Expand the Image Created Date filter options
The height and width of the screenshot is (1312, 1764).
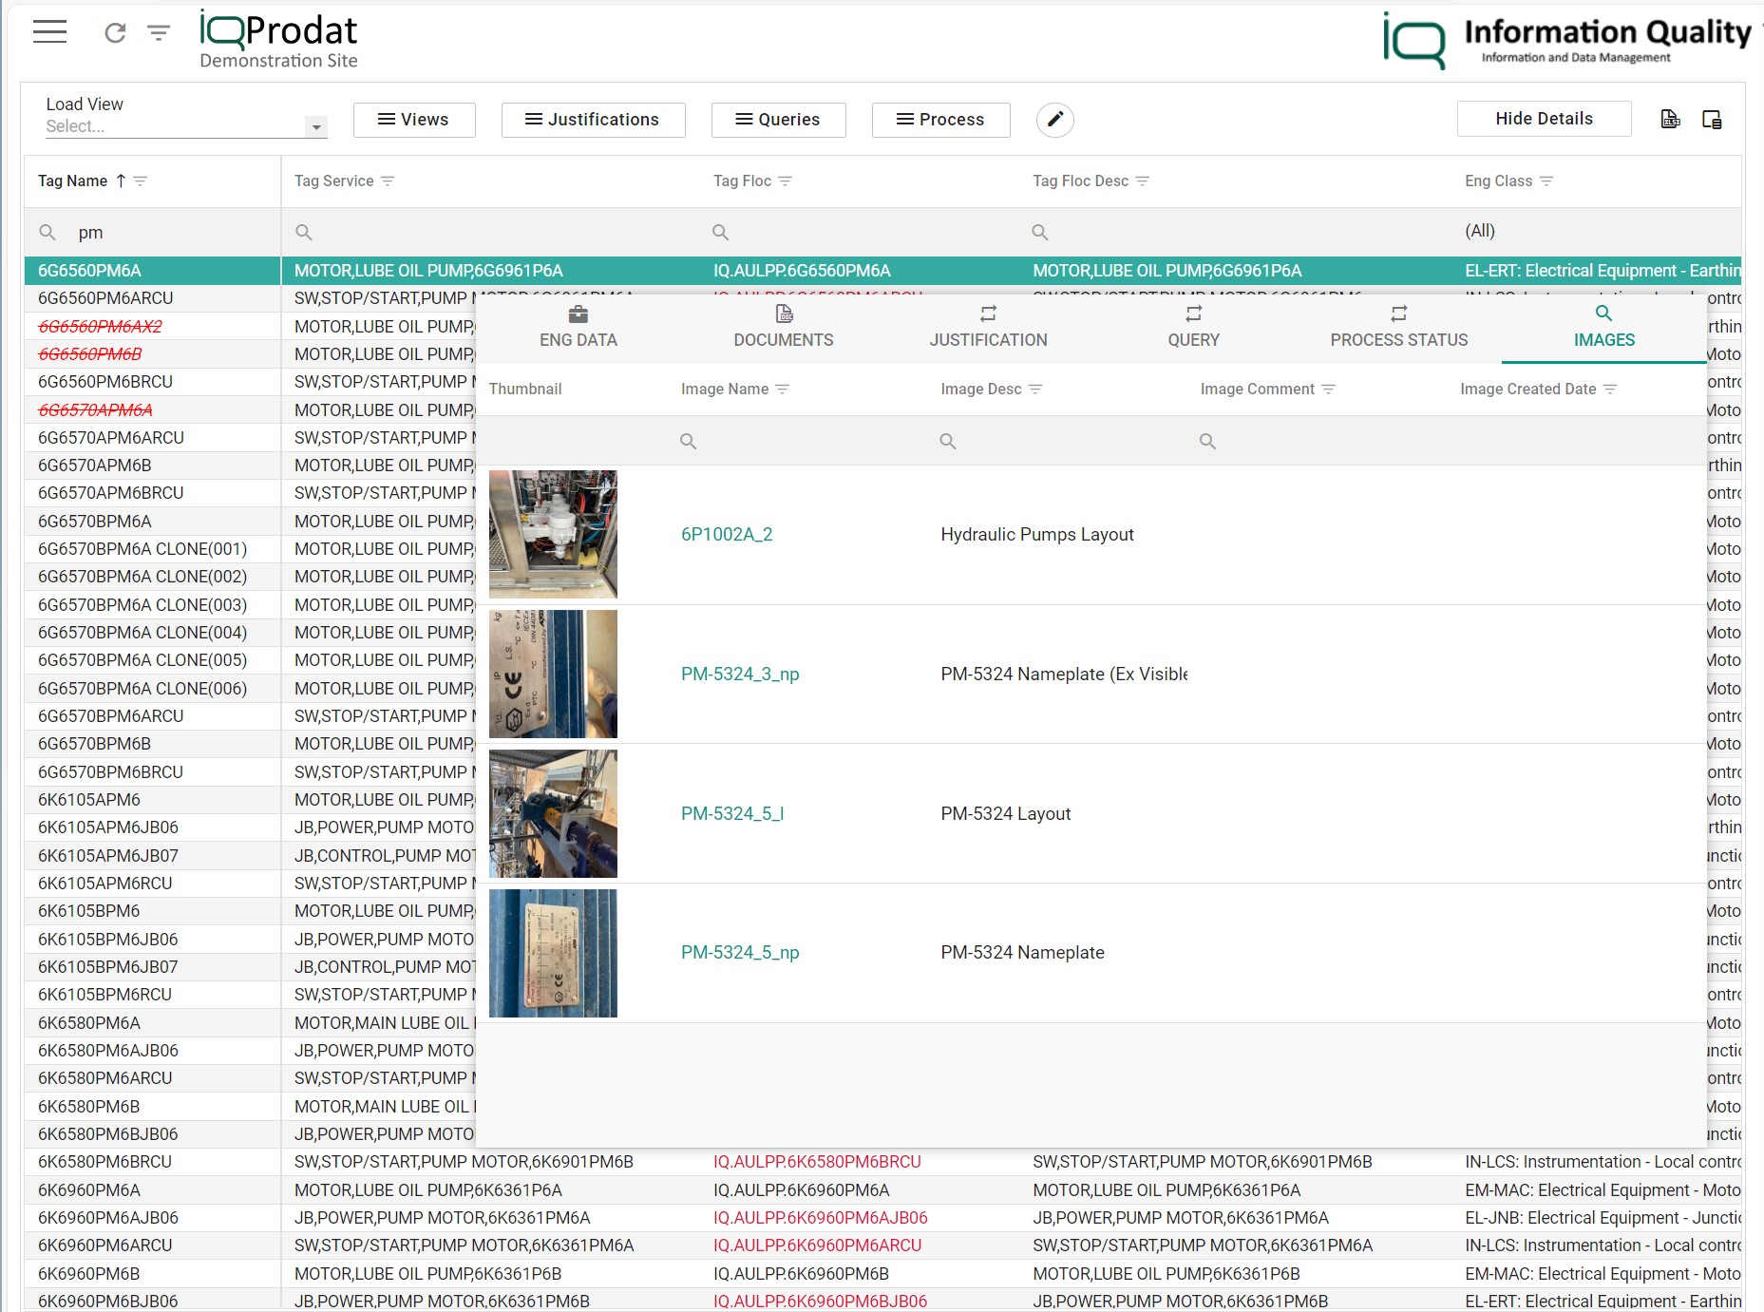(x=1608, y=389)
